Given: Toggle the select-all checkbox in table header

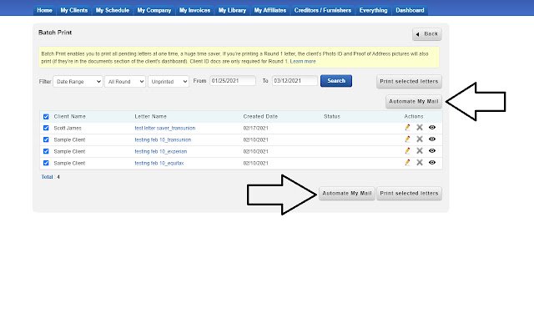Looking at the screenshot, I should pos(46,117).
